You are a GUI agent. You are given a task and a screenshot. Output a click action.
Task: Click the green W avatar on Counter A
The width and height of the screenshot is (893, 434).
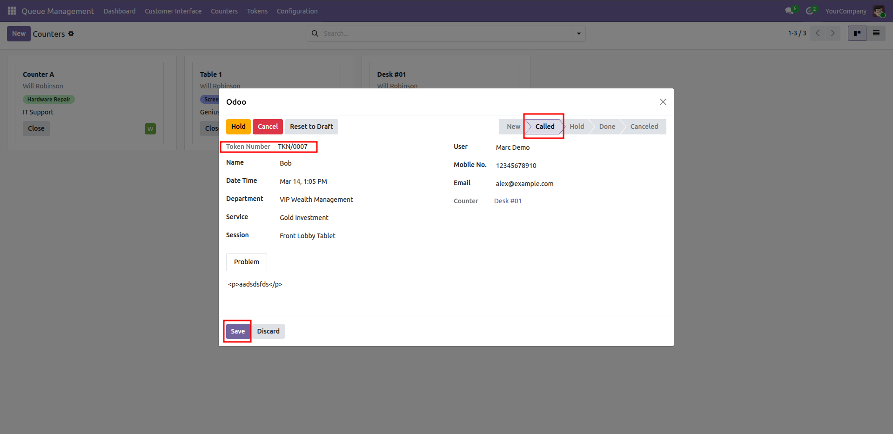coord(150,129)
